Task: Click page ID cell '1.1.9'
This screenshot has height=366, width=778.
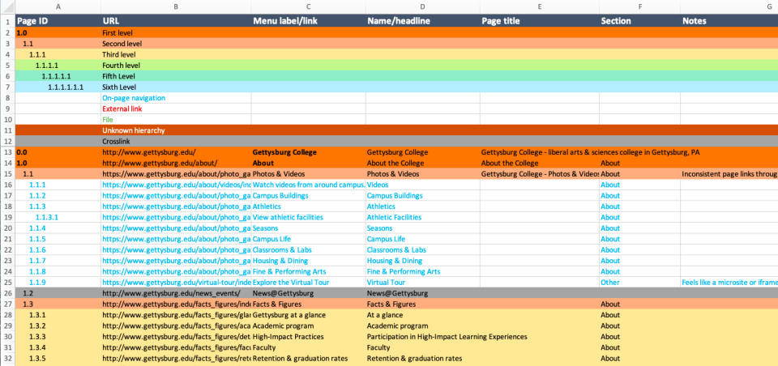Action: point(58,282)
